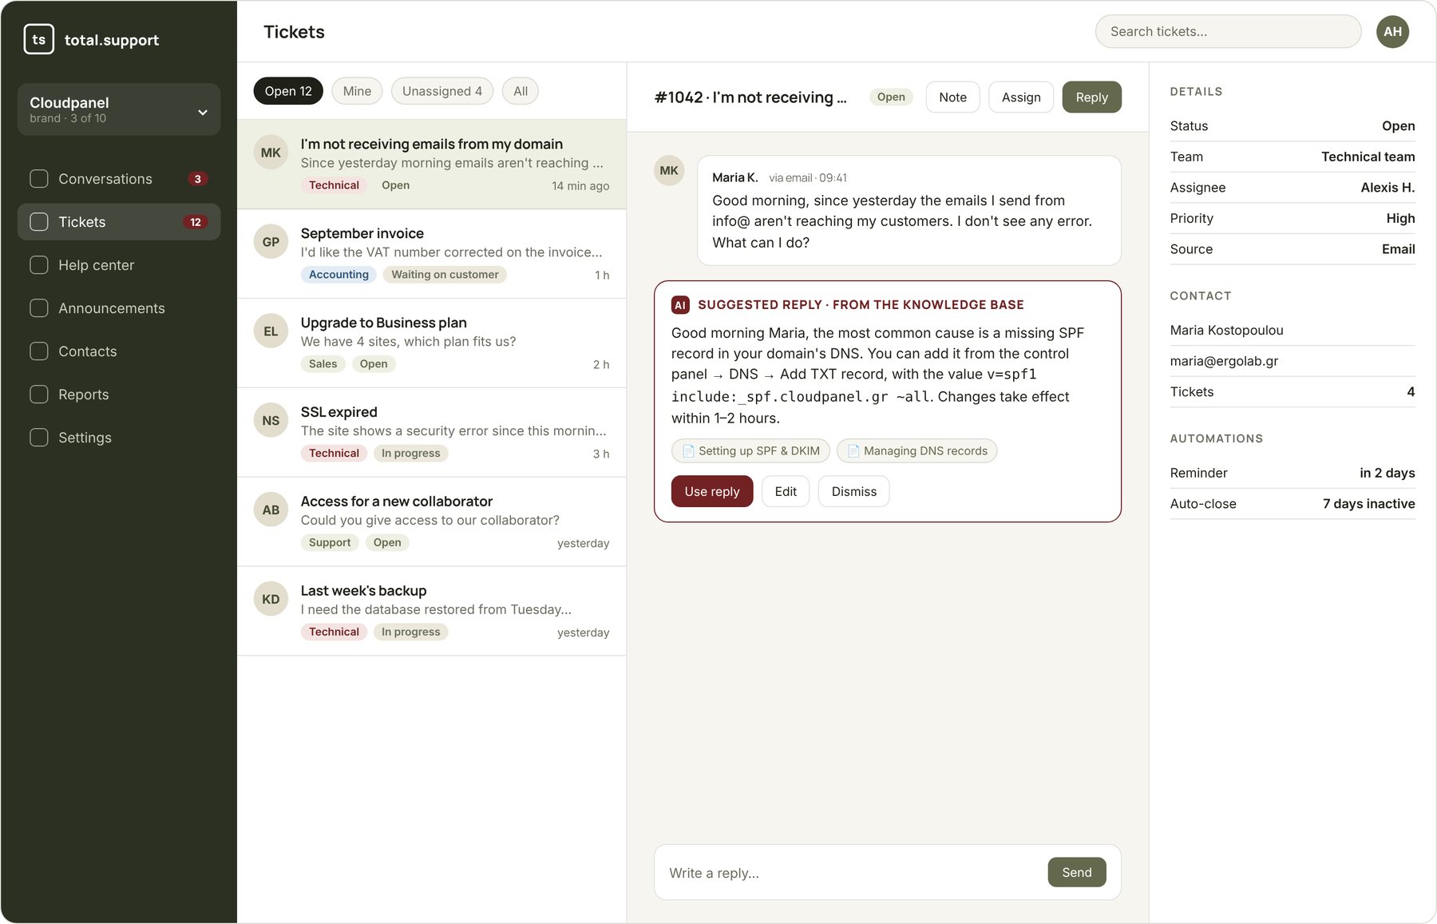Click the Note button

click(x=952, y=97)
